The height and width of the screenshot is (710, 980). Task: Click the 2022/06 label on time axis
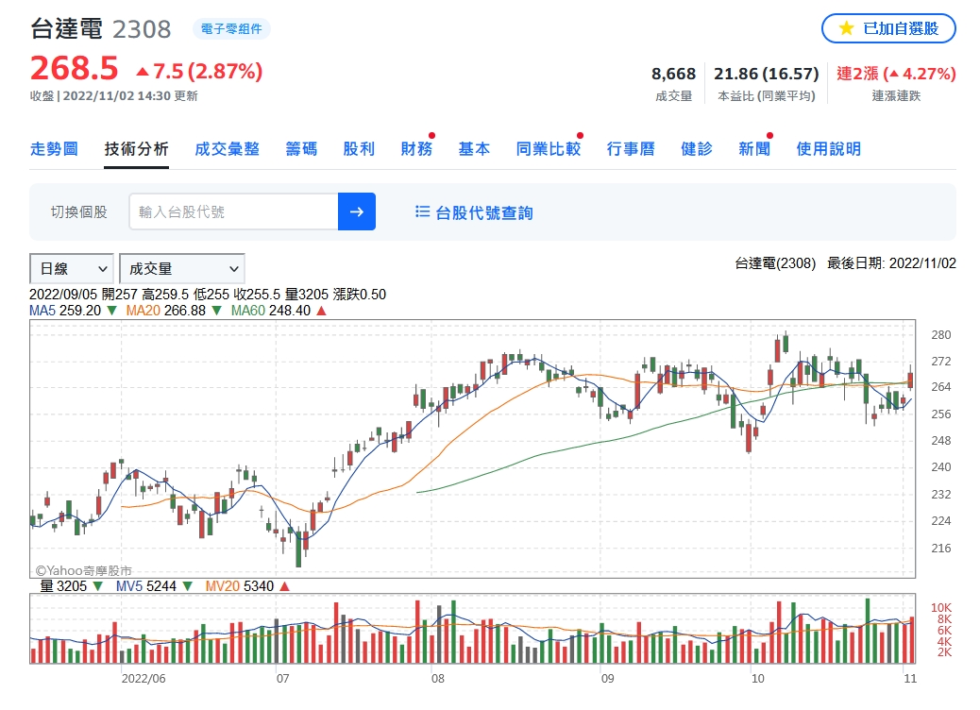[x=144, y=678]
